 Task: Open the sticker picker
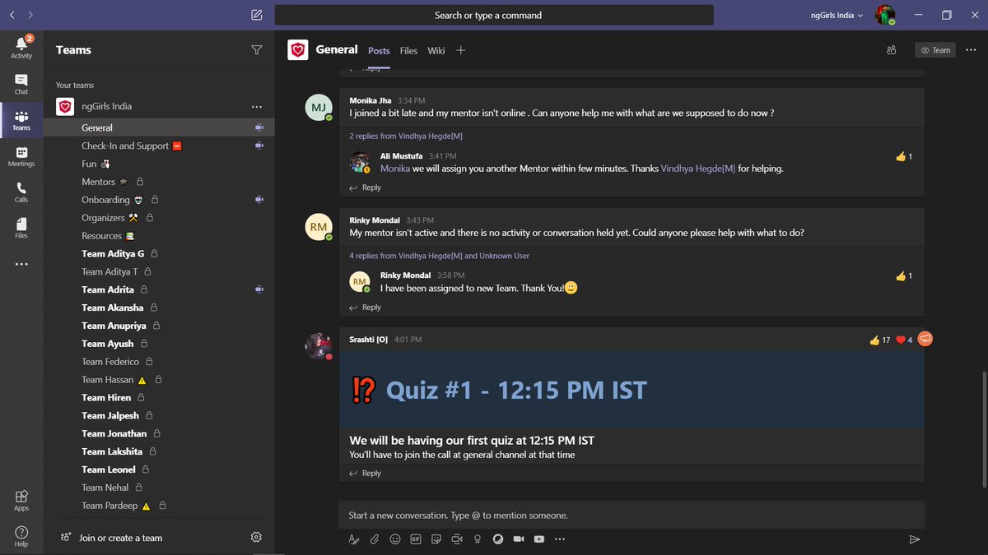tap(436, 539)
